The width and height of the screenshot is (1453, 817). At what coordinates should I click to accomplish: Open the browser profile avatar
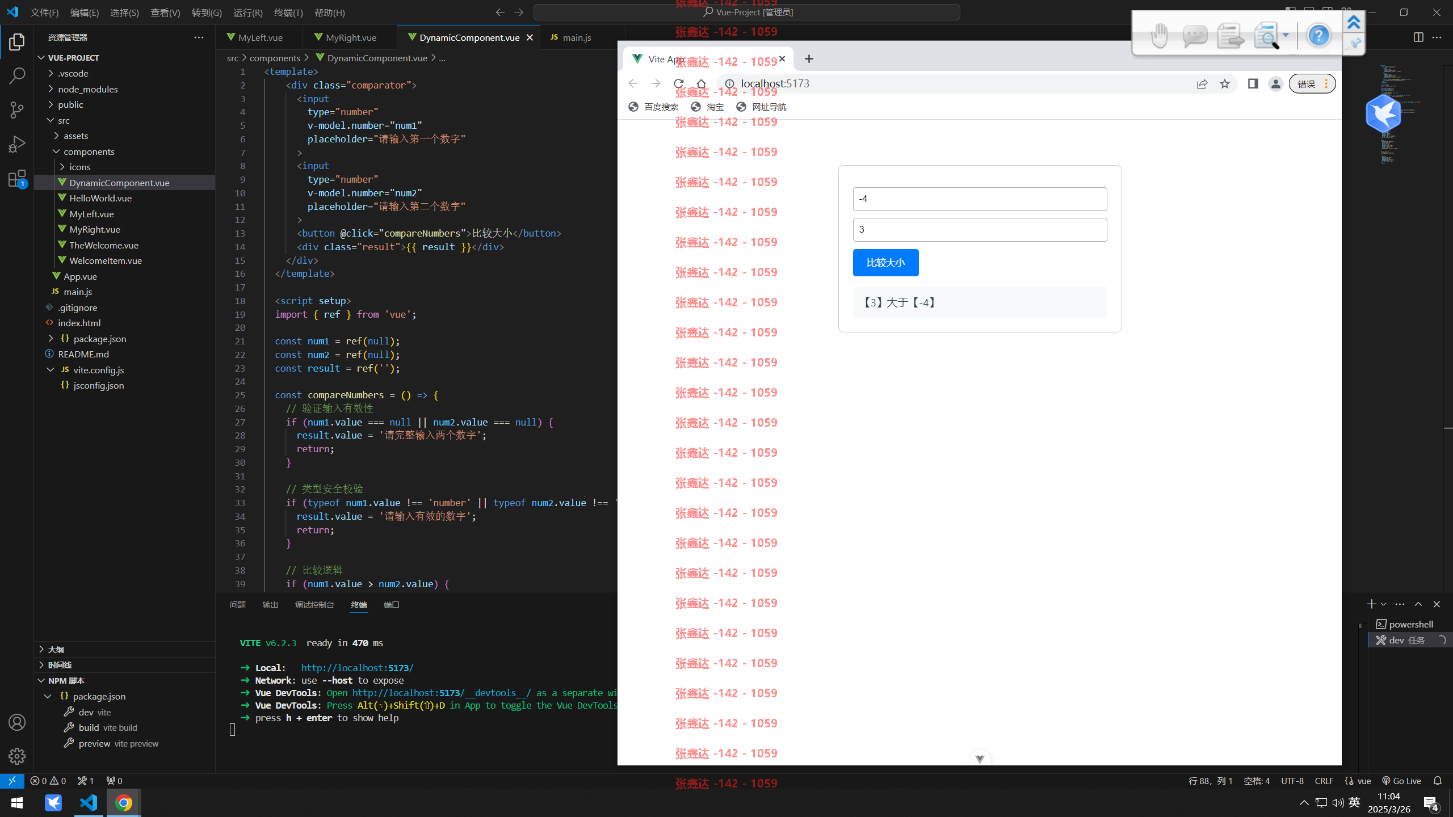point(1275,84)
